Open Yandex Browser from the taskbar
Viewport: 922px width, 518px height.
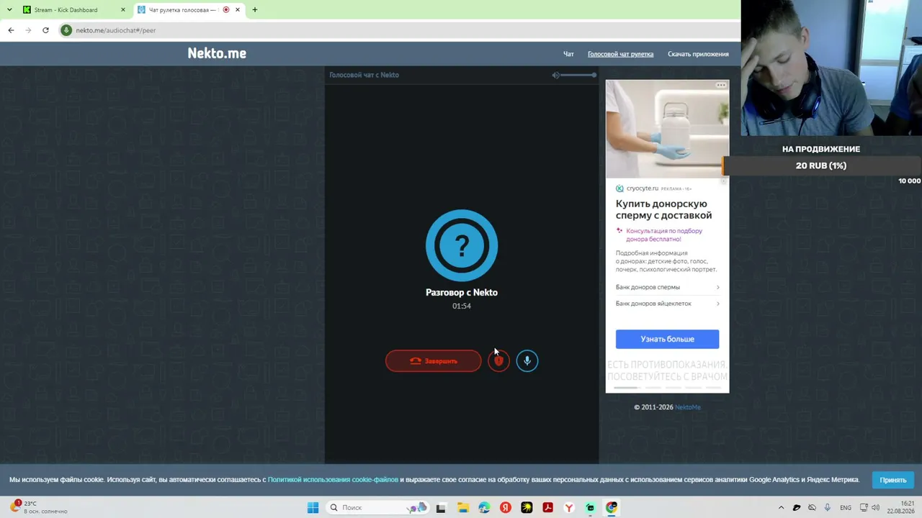(x=569, y=508)
